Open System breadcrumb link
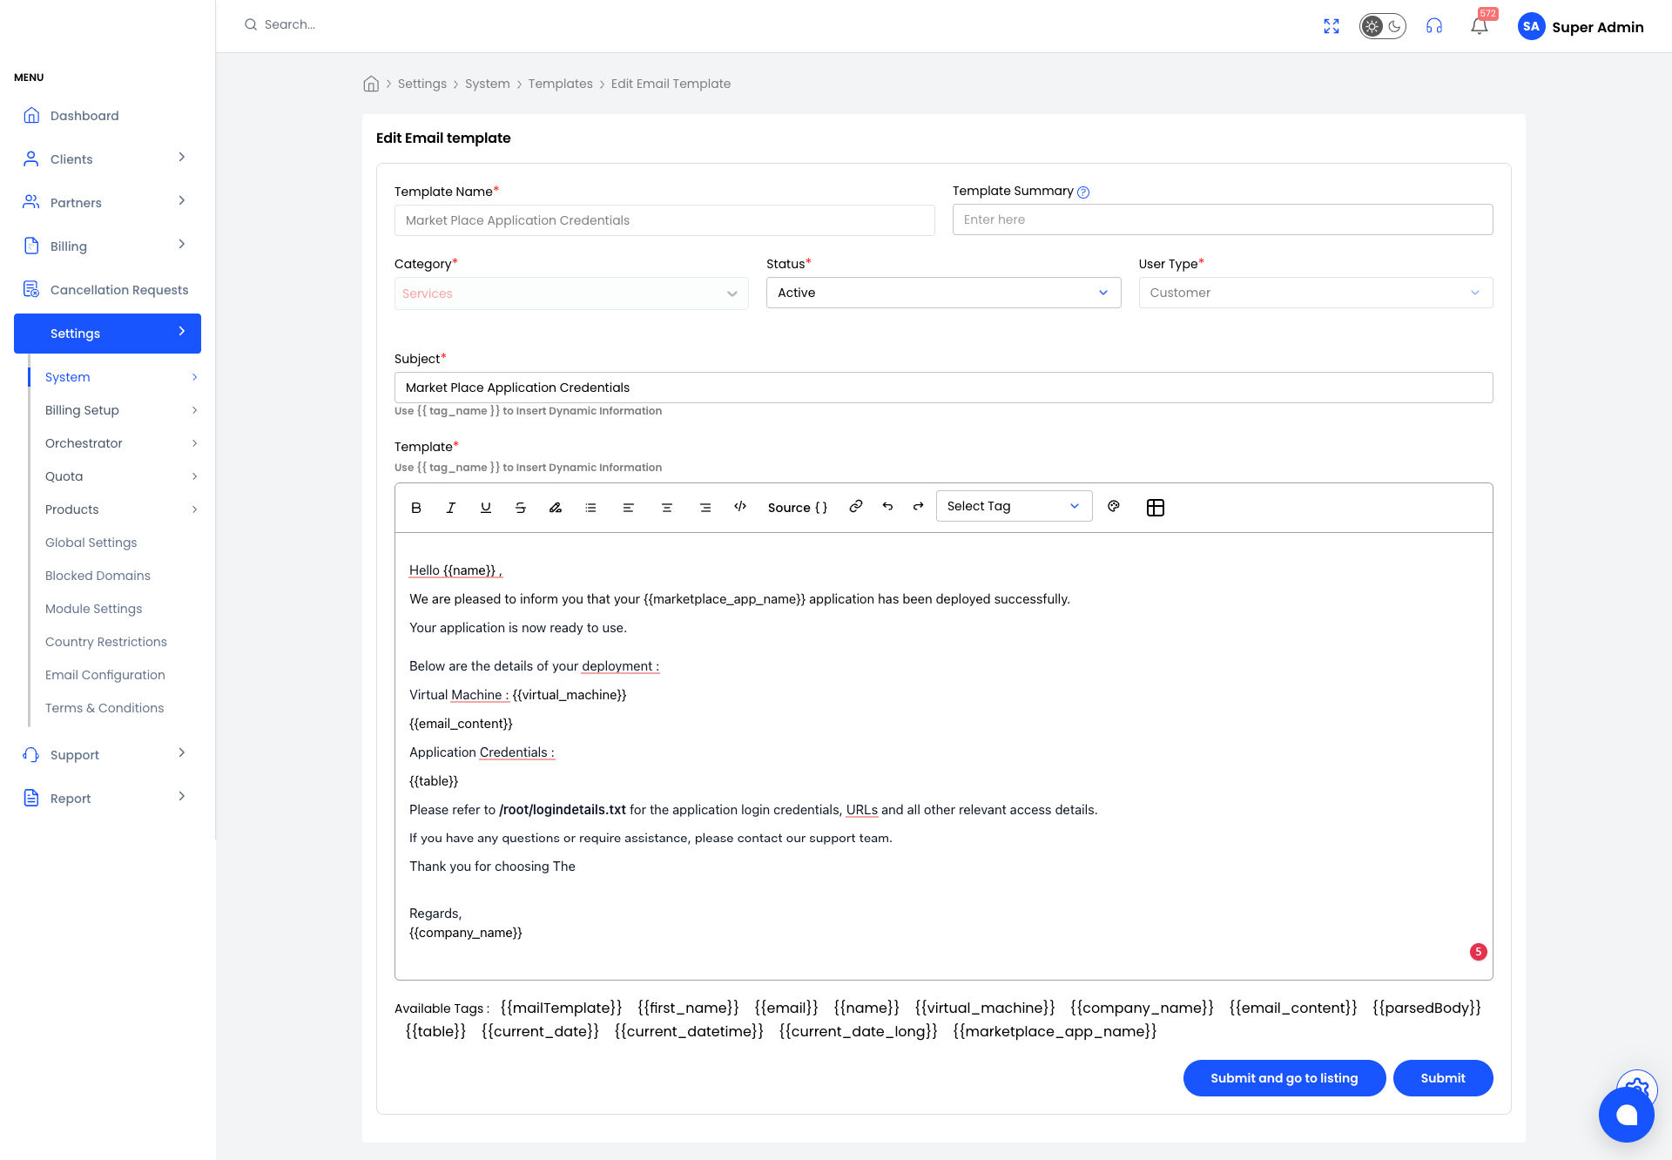The height and width of the screenshot is (1160, 1672). click(488, 84)
